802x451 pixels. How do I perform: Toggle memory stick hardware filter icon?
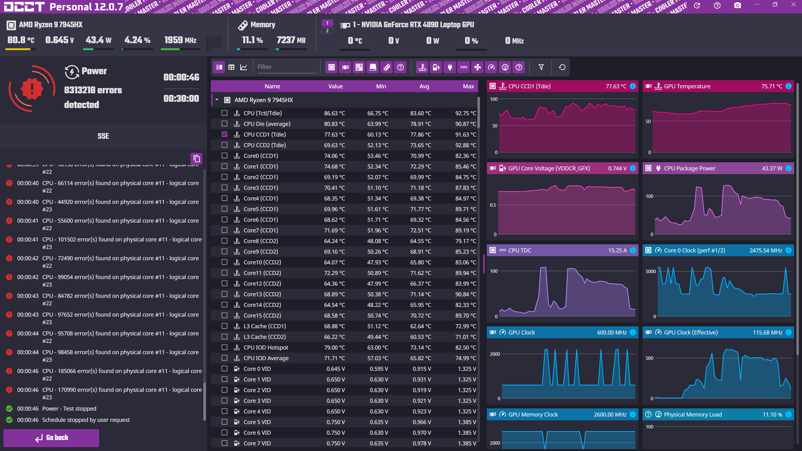click(x=387, y=67)
